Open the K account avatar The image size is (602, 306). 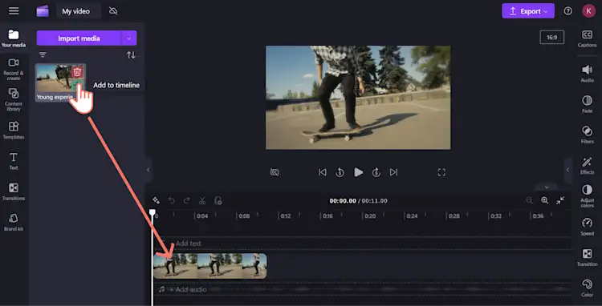tap(588, 10)
